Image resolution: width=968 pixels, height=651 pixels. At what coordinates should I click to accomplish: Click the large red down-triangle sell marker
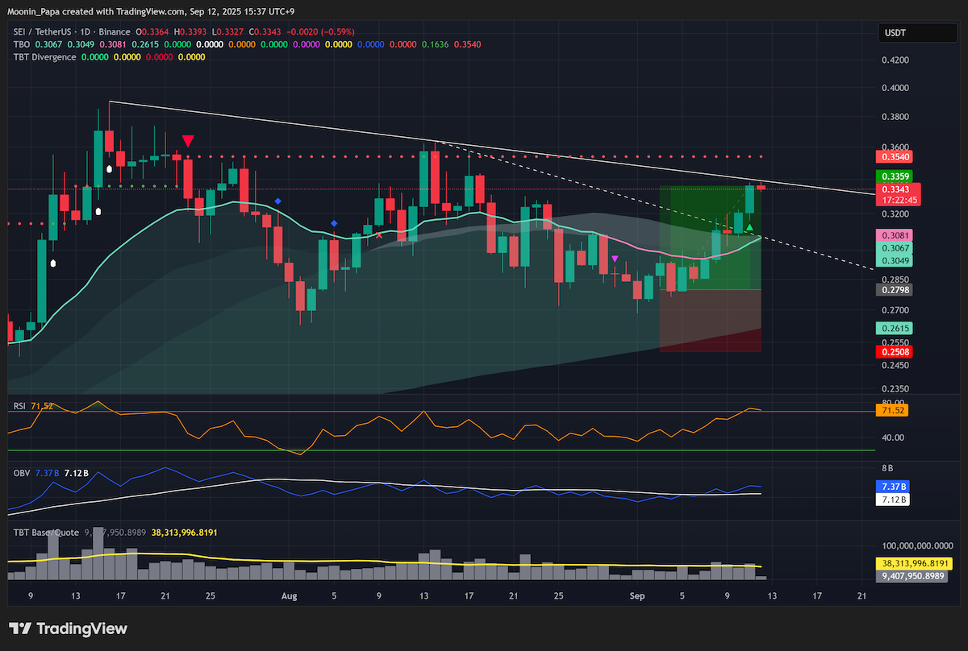click(x=188, y=141)
